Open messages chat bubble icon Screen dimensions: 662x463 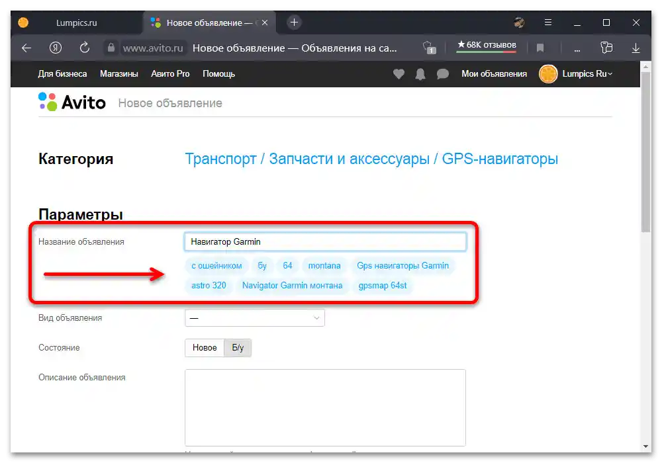click(442, 74)
